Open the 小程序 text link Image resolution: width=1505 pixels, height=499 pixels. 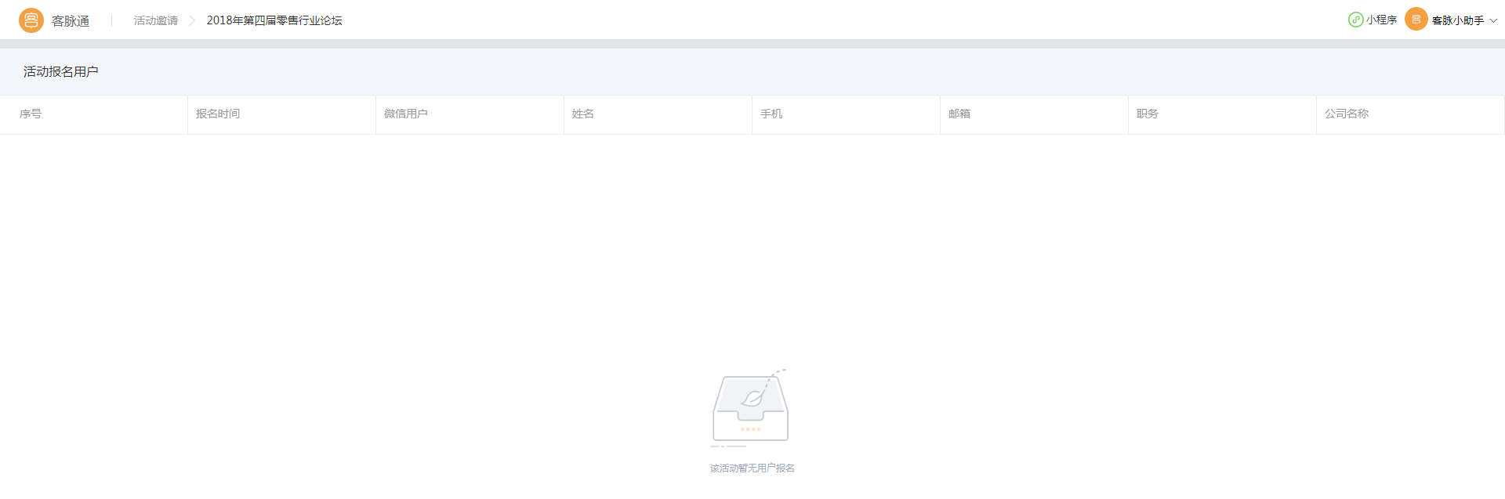[1381, 20]
